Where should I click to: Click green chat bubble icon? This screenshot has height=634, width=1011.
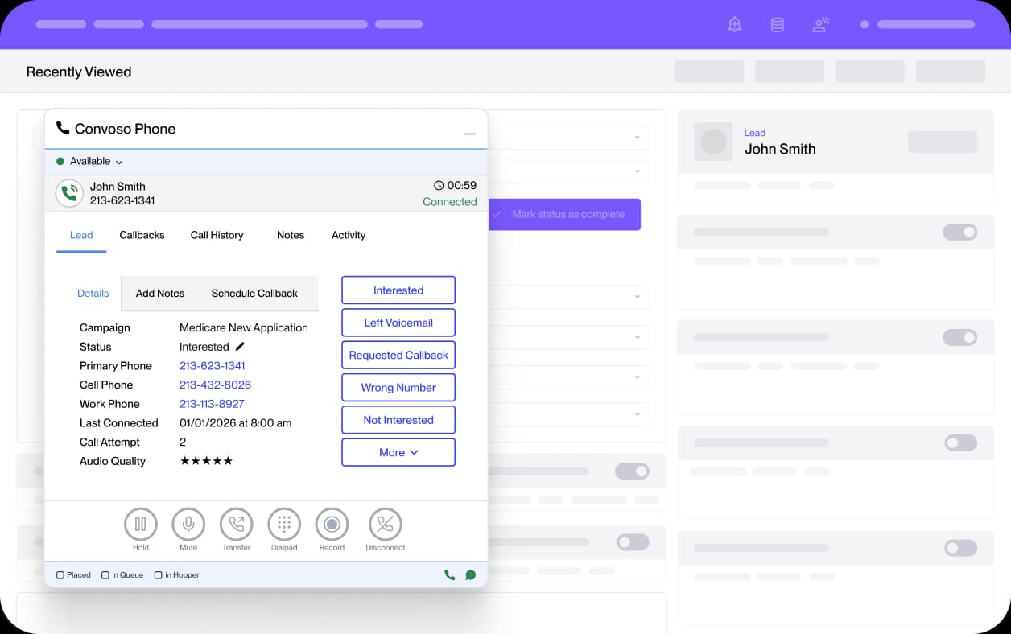(x=471, y=575)
